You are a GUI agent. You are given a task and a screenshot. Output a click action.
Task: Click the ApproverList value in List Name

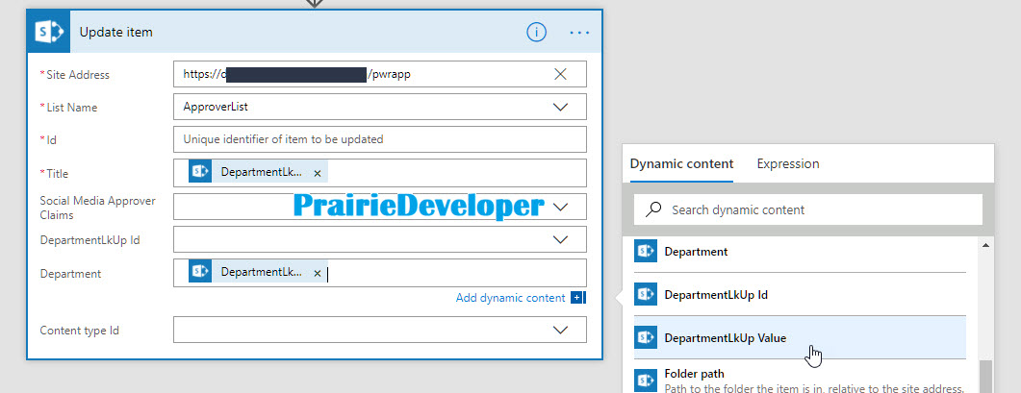(x=216, y=107)
